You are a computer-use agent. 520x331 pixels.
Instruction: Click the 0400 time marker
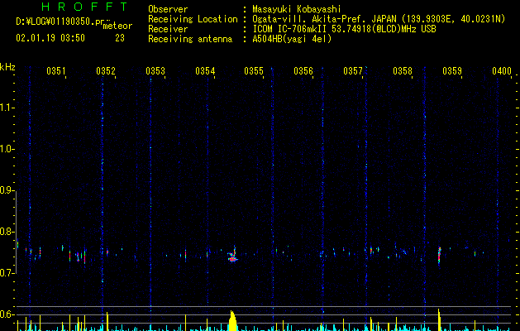point(502,71)
